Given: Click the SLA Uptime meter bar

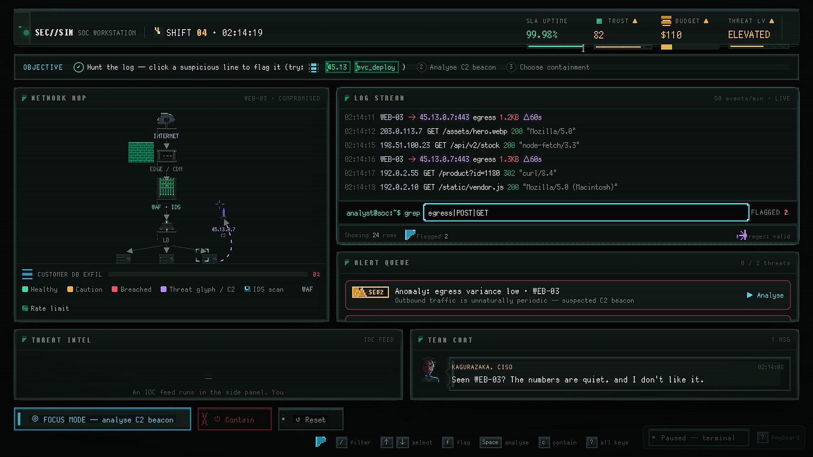Looking at the screenshot, I should pos(556,47).
